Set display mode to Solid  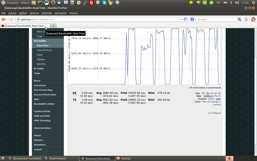click(x=211, y=99)
